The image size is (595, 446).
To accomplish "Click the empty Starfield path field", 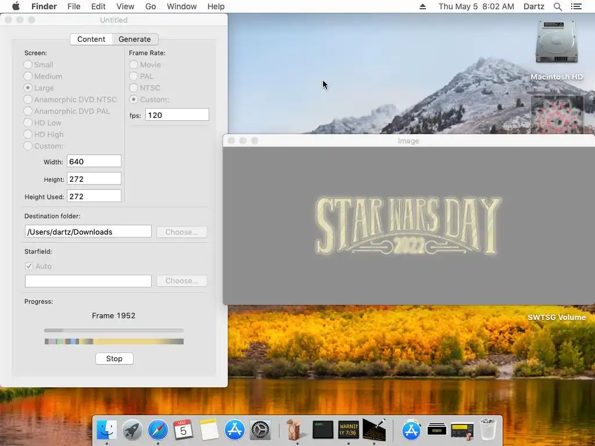I will [x=88, y=281].
